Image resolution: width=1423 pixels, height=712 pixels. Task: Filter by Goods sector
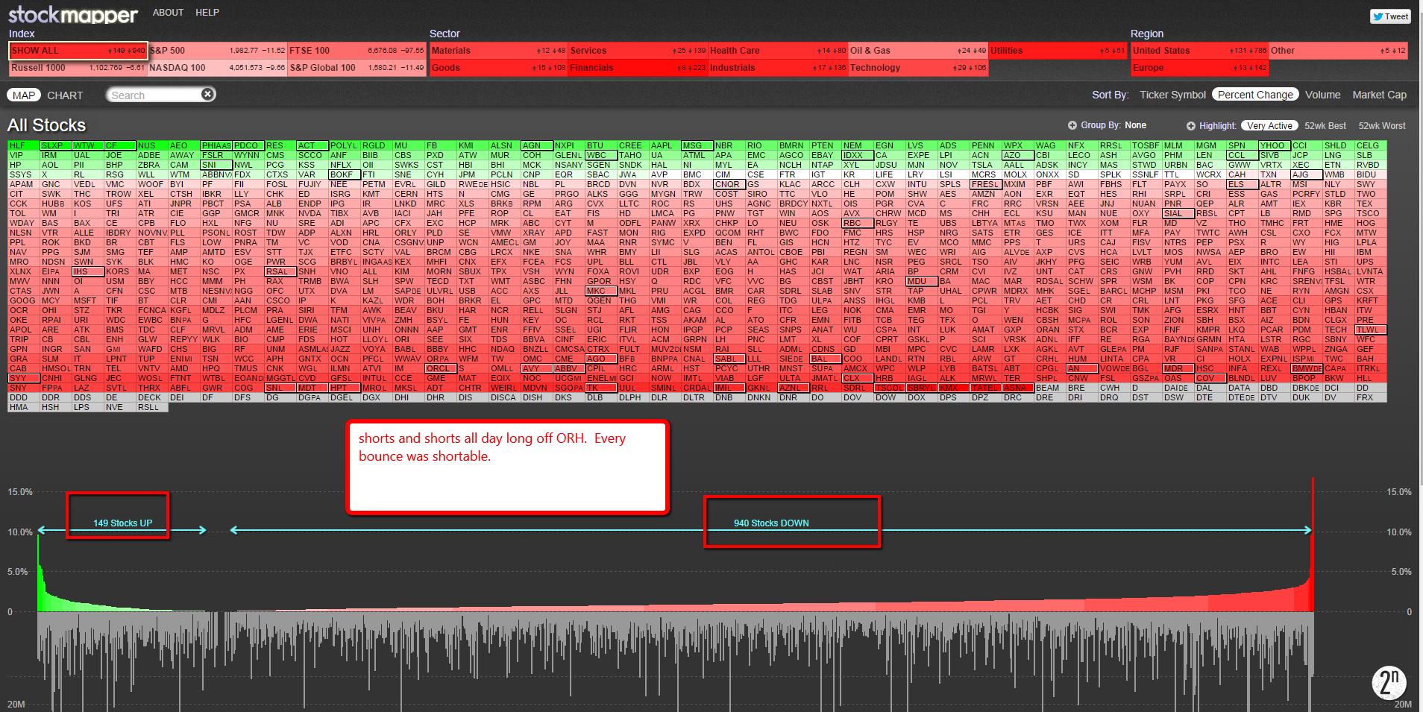[498, 68]
